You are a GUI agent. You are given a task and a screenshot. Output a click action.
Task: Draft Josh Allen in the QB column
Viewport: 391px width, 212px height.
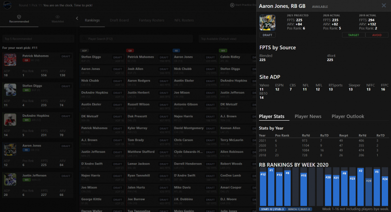(x=164, y=69)
